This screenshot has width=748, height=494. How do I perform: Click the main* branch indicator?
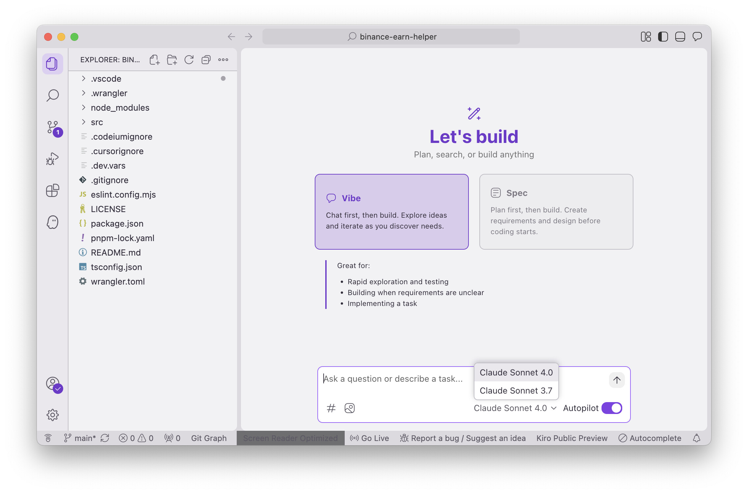(80, 438)
